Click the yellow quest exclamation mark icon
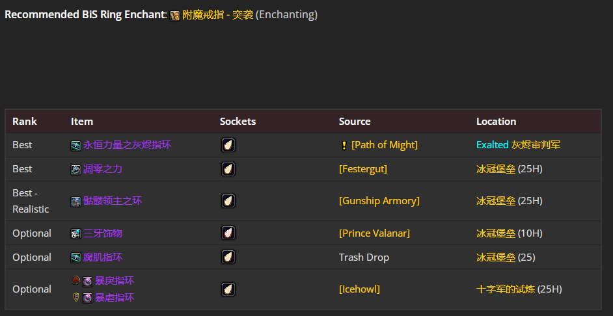 point(344,146)
